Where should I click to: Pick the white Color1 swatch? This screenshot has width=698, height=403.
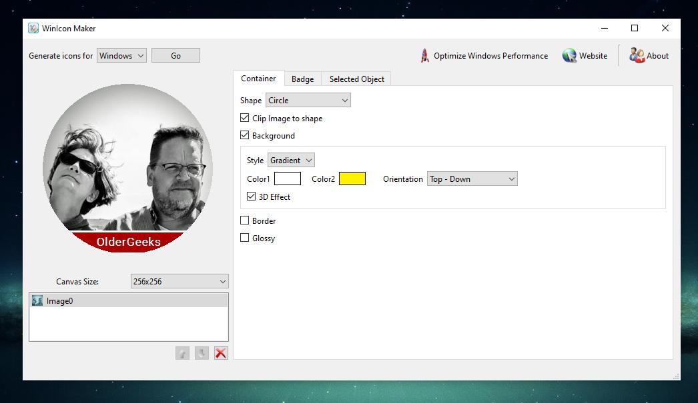tap(288, 179)
